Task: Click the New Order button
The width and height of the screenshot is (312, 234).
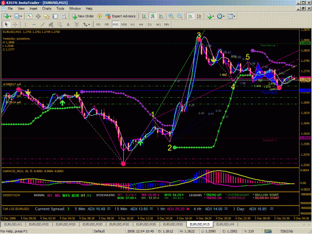Action: (83, 16)
